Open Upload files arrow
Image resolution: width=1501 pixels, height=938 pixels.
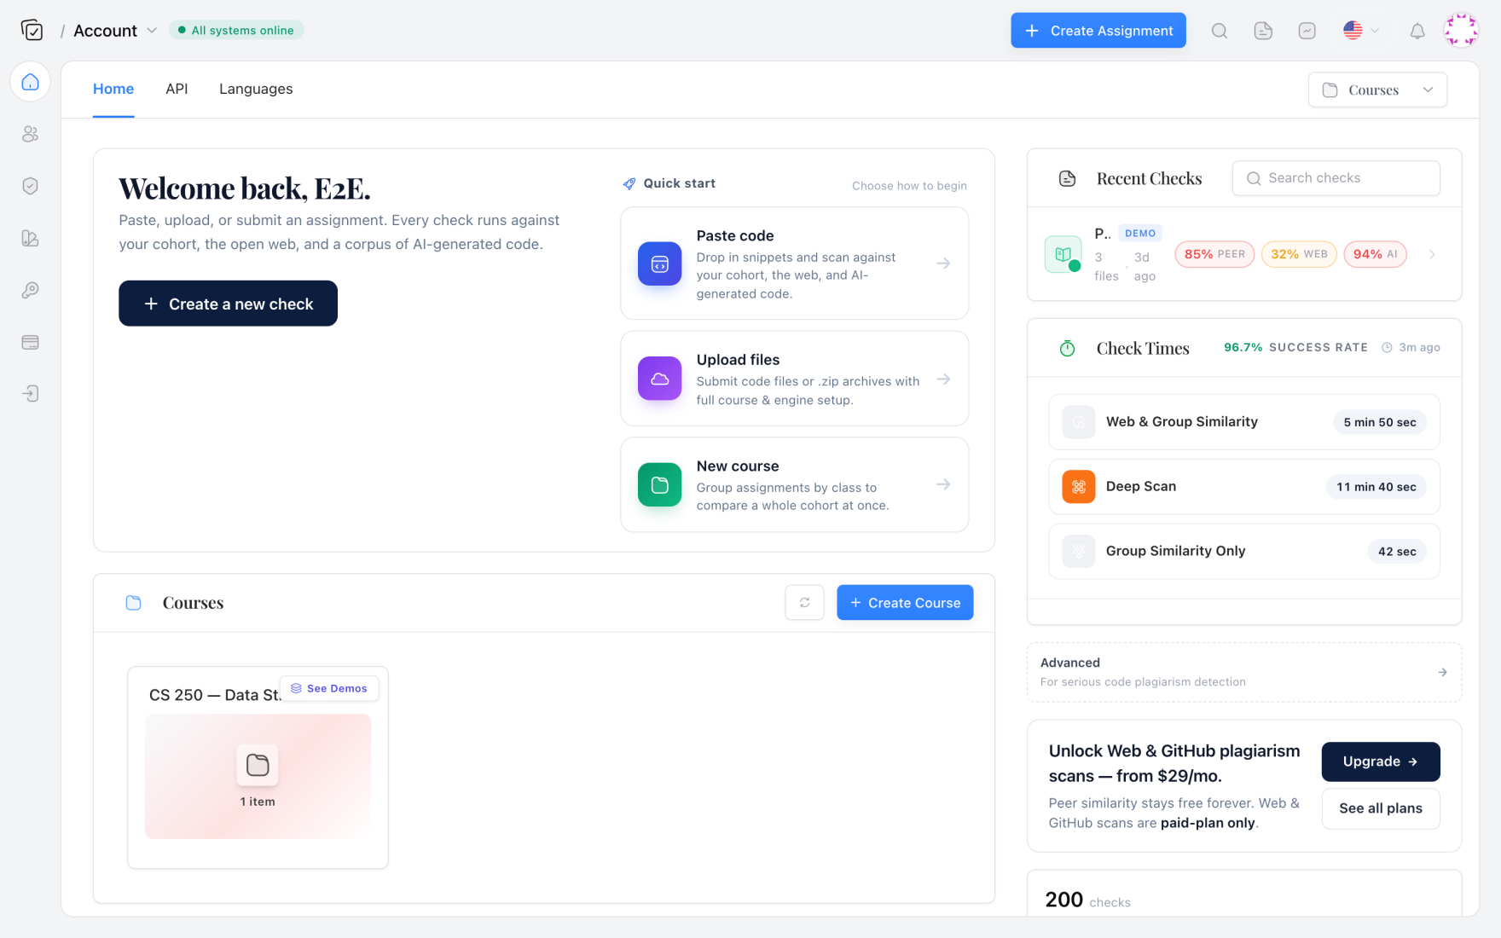pyautogui.click(x=943, y=379)
